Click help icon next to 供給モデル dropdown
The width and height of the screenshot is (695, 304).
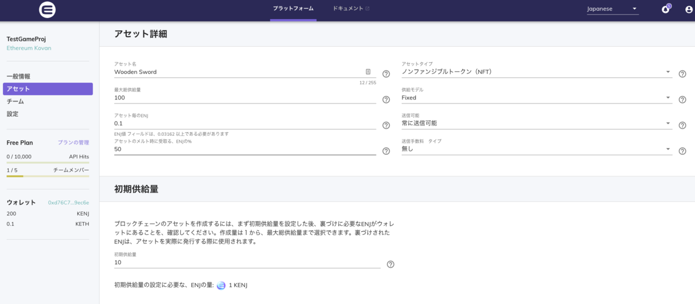[682, 99]
